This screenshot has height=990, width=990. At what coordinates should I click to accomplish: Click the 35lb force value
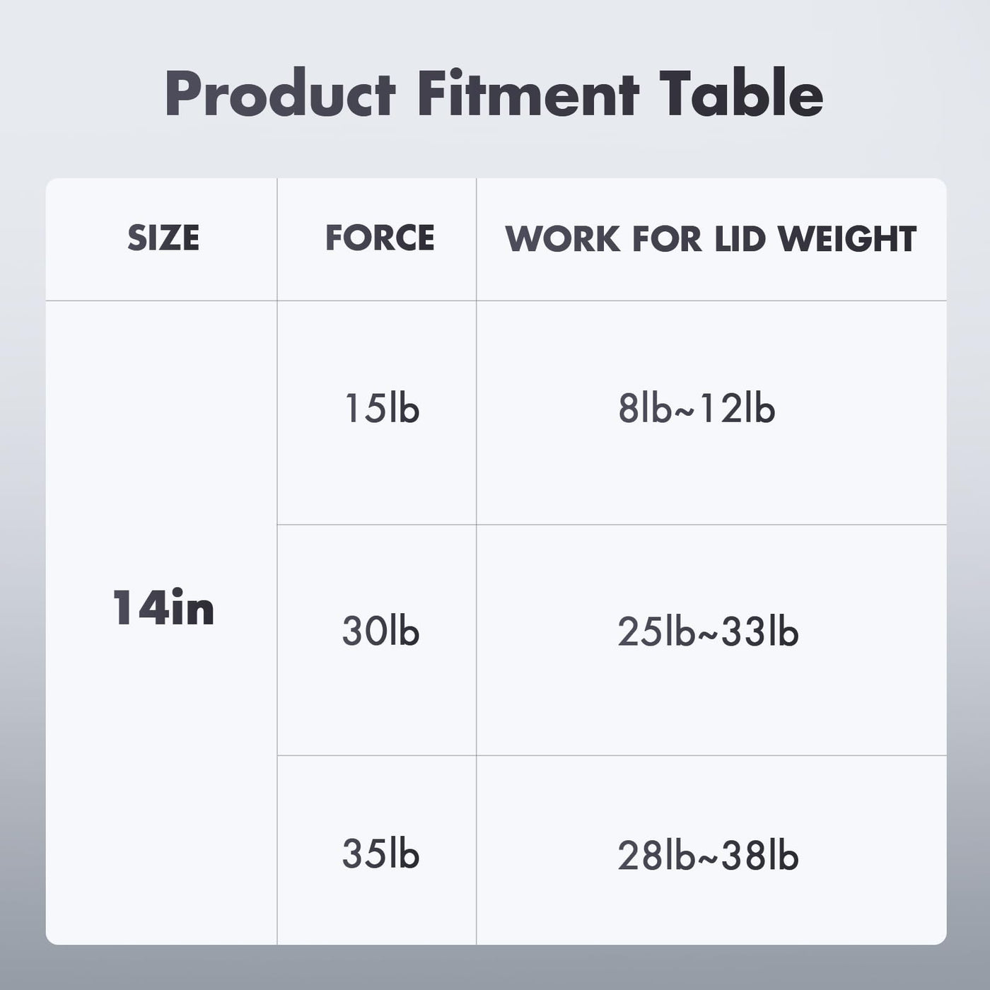coord(381,854)
